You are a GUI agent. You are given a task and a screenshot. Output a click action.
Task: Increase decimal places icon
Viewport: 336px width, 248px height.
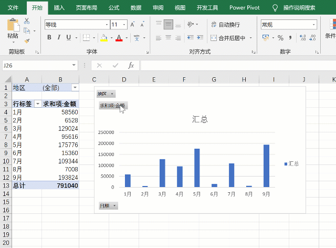pyautogui.click(x=303, y=38)
